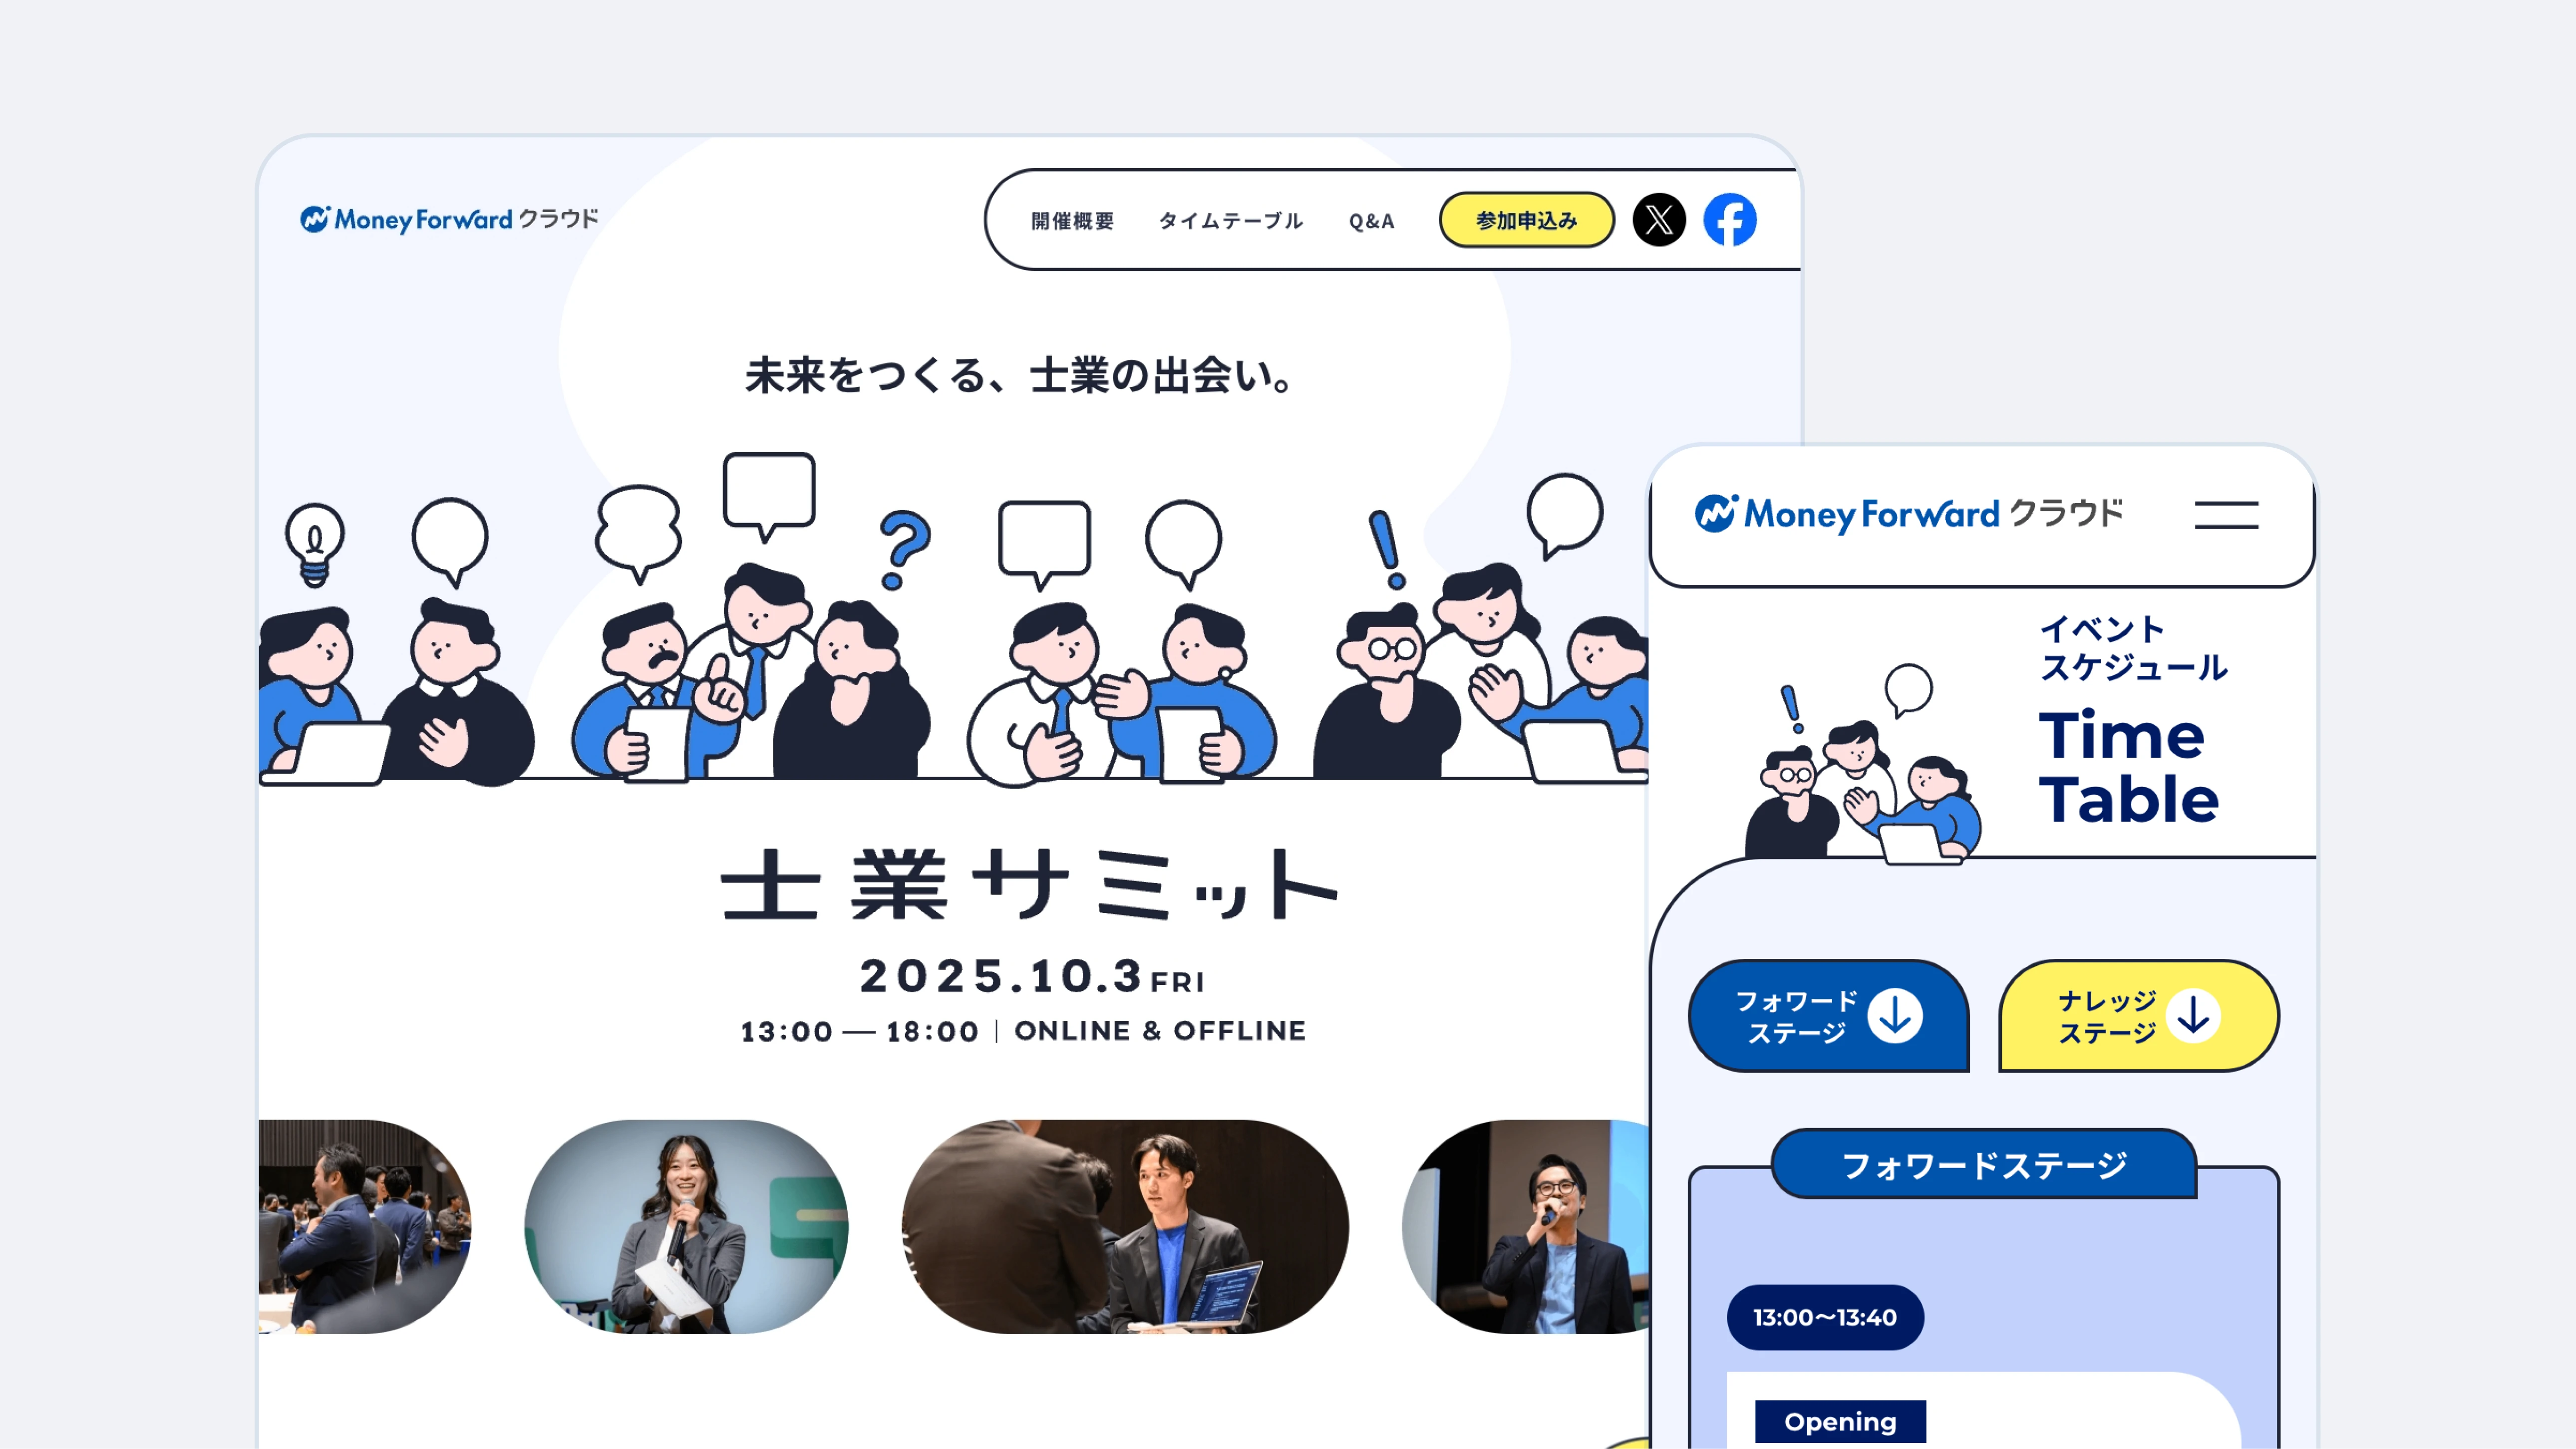Open photo of woman holding microphone

(686, 1226)
